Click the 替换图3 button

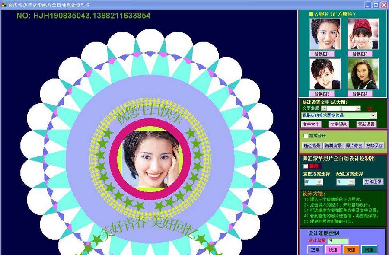pos(322,94)
